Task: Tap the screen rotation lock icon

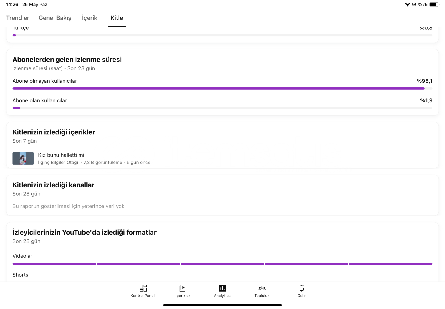Action: 414,5
